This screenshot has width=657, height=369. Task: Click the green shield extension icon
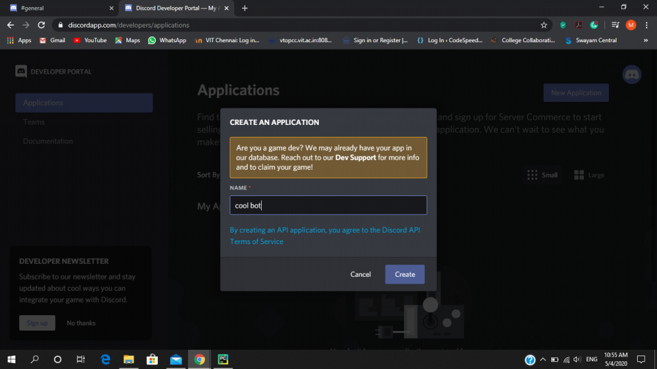pyautogui.click(x=563, y=25)
